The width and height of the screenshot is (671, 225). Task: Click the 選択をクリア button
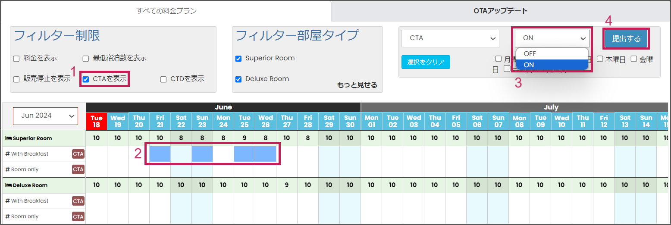(426, 62)
